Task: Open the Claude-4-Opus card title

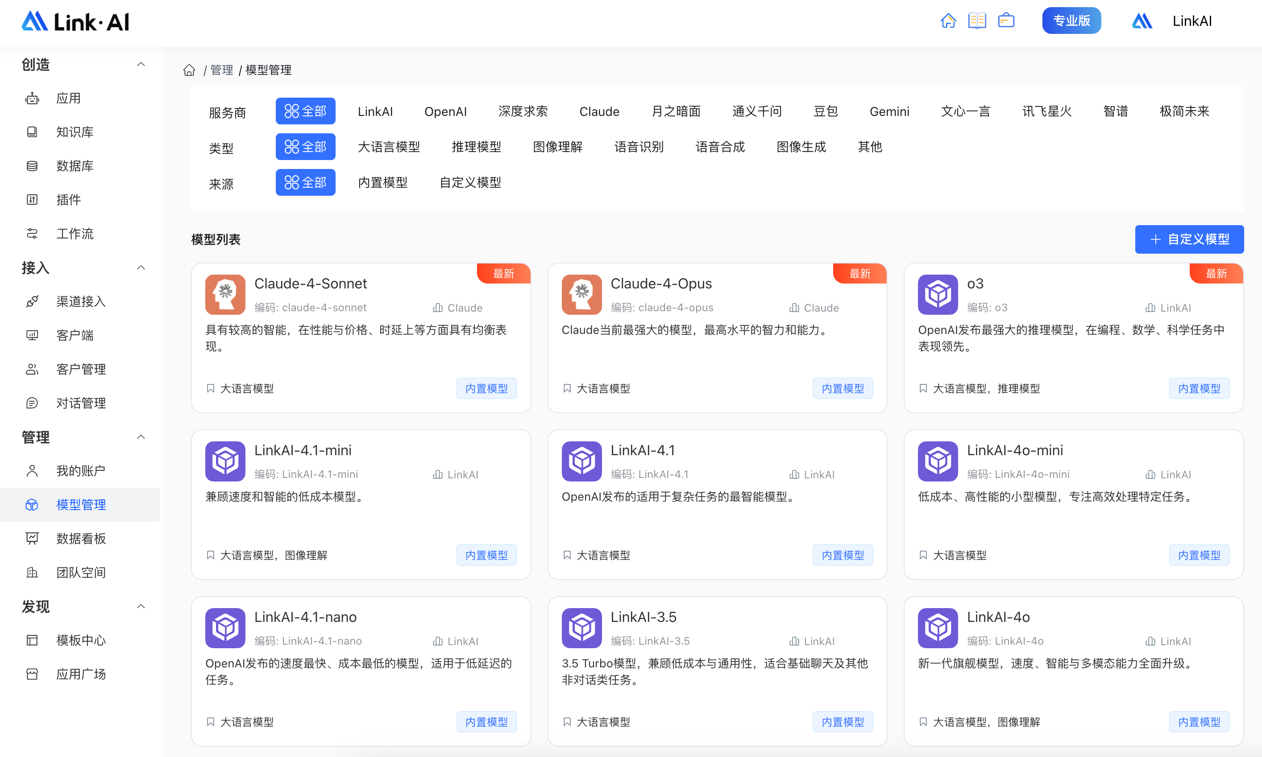Action: pos(661,284)
